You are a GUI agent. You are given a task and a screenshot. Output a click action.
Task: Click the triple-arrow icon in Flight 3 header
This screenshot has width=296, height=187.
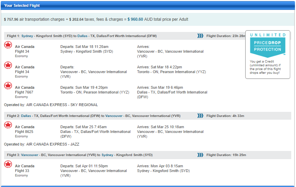(x=200, y=155)
